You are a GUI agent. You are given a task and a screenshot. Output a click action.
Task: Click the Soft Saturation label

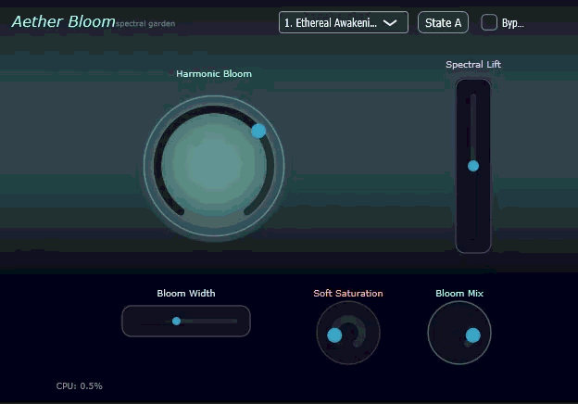pyautogui.click(x=348, y=294)
